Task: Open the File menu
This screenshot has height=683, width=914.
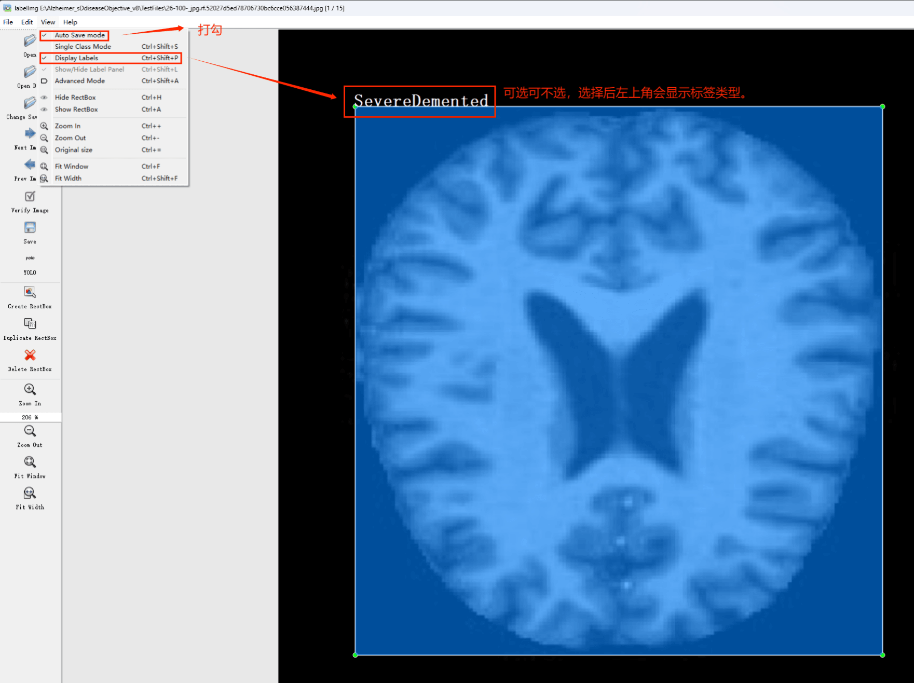Action: tap(8, 22)
